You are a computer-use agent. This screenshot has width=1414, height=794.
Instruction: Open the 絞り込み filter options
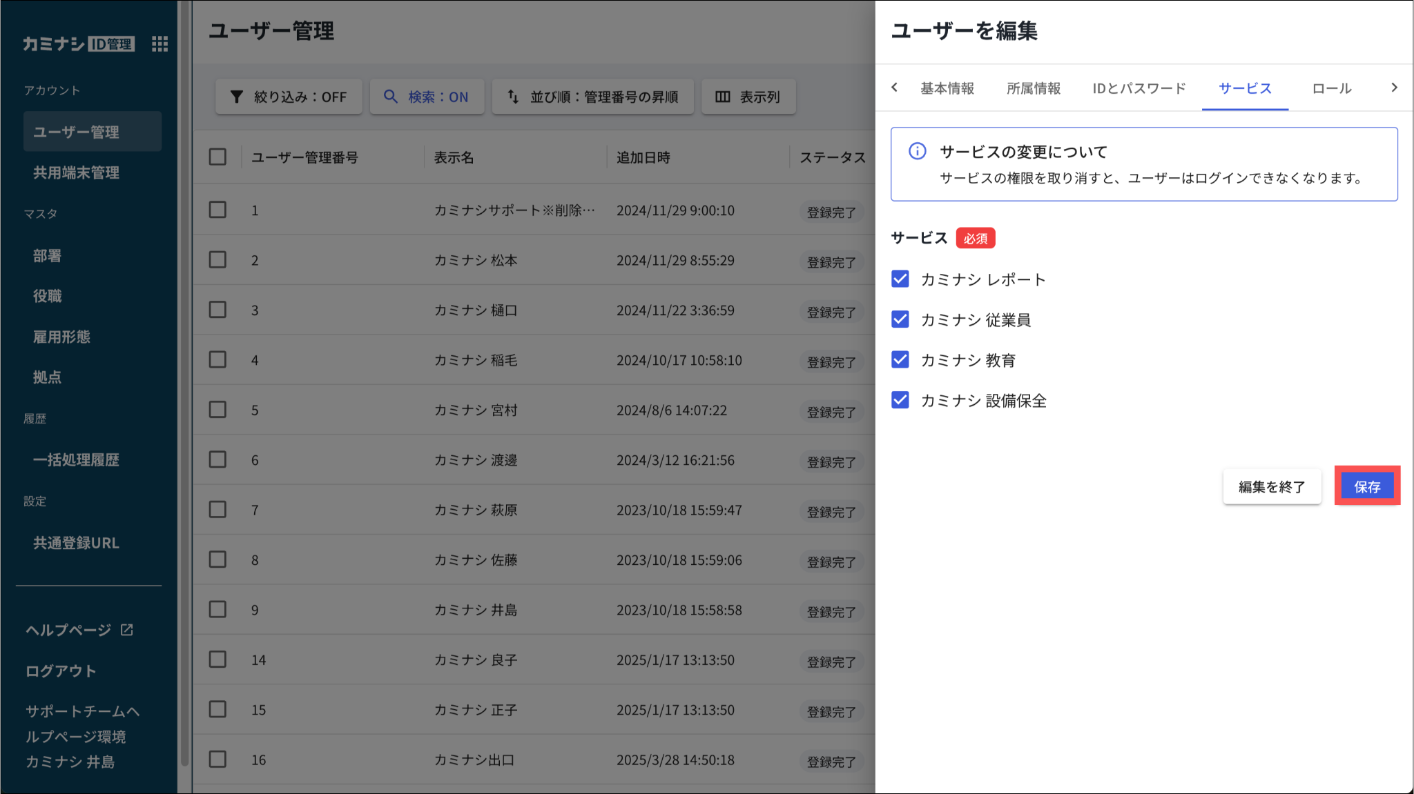(289, 97)
